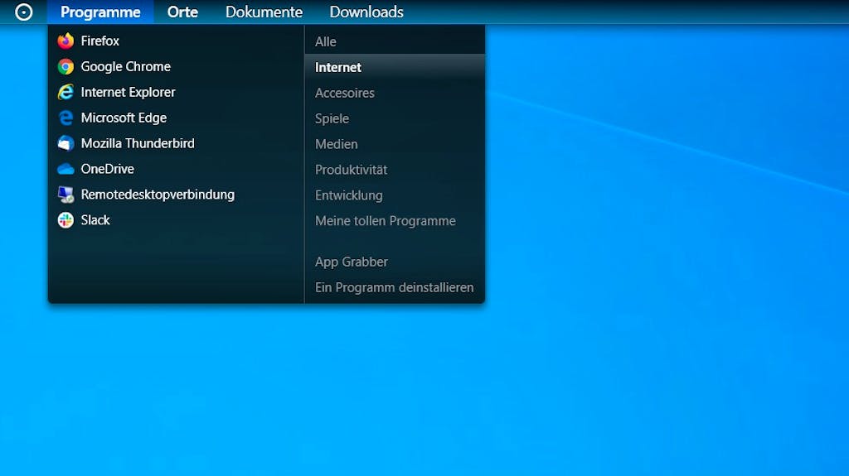Screen dimensions: 849x476
Task: Click the Mozilla Thunderbird icon
Action: (65, 143)
